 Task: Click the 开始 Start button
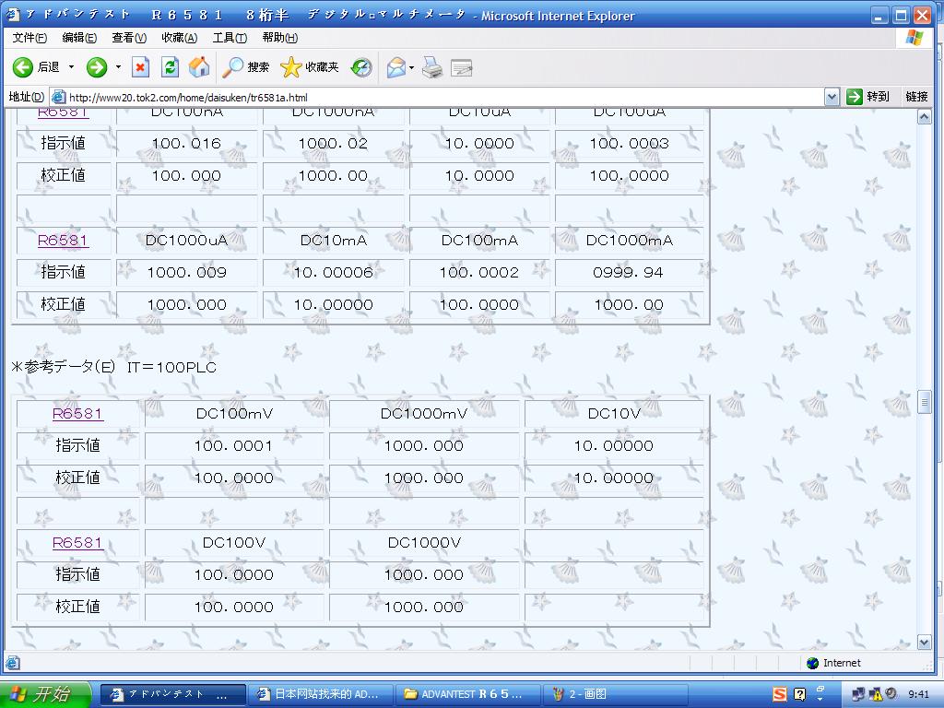(46, 694)
